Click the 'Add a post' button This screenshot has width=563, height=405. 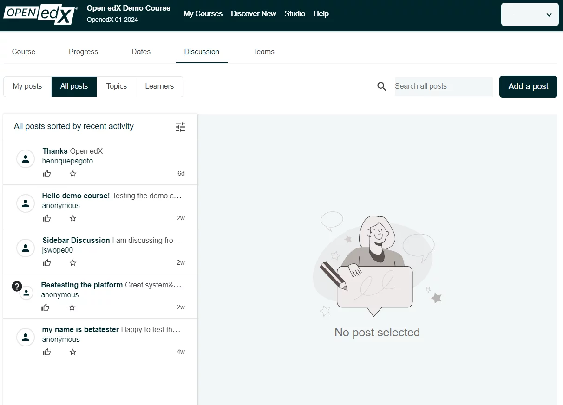click(528, 86)
